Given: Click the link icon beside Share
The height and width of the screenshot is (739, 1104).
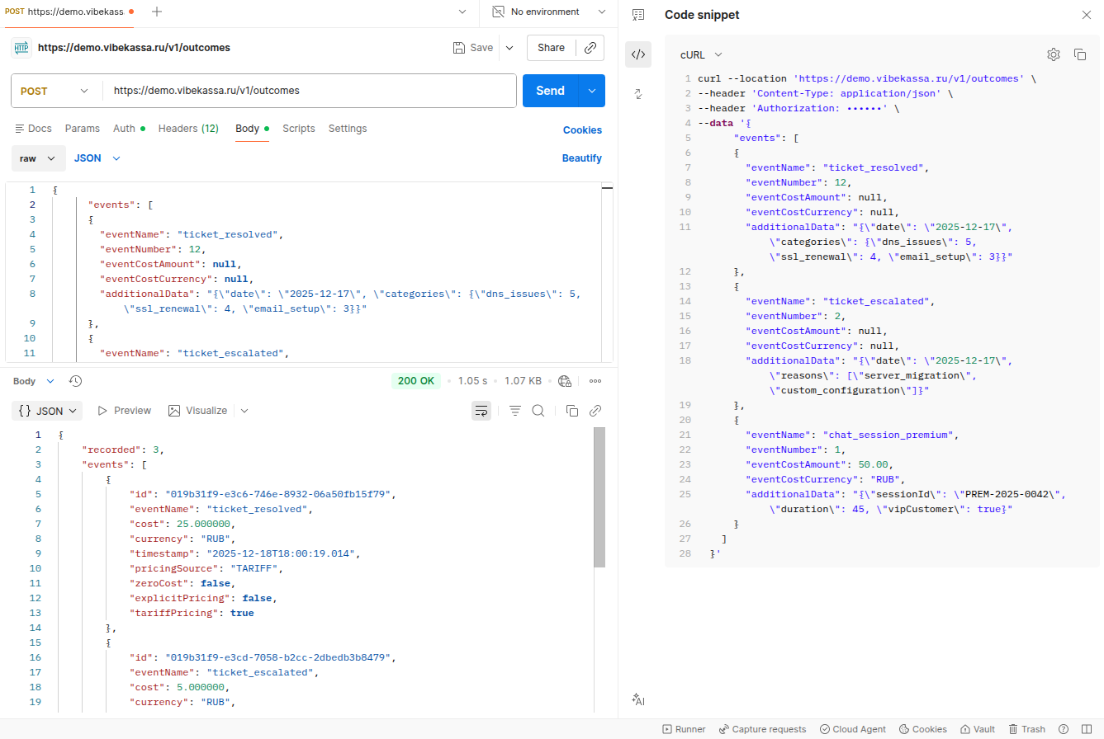Looking at the screenshot, I should [x=590, y=48].
